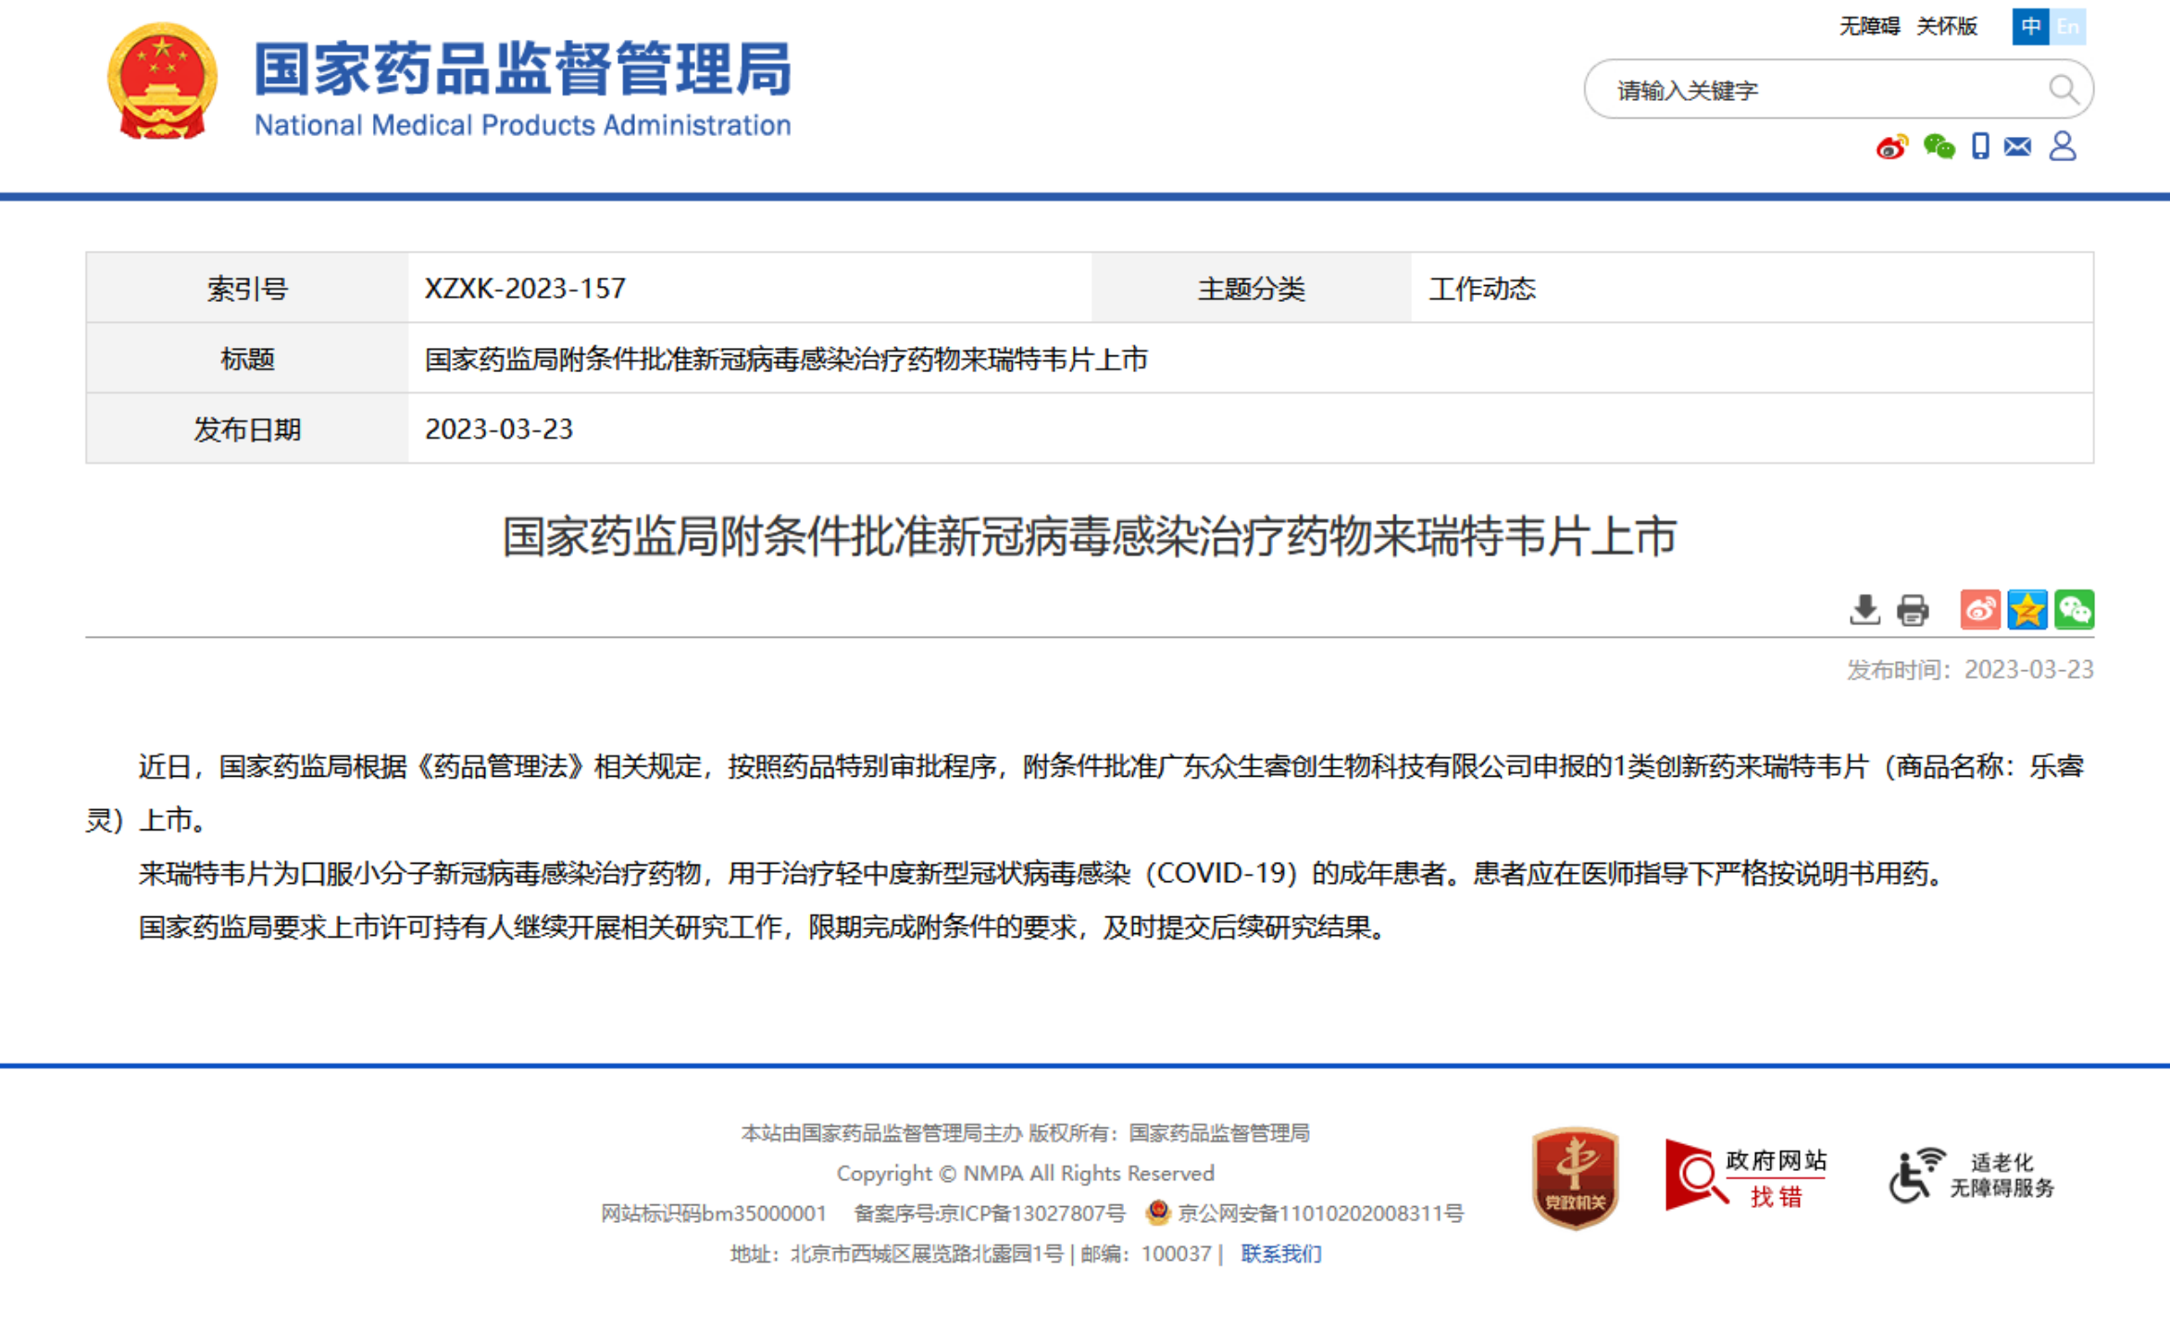The width and height of the screenshot is (2170, 1333).
Task: Click the paragraph starting with 来瑞特韦片为口服
Action: tap(1041, 873)
